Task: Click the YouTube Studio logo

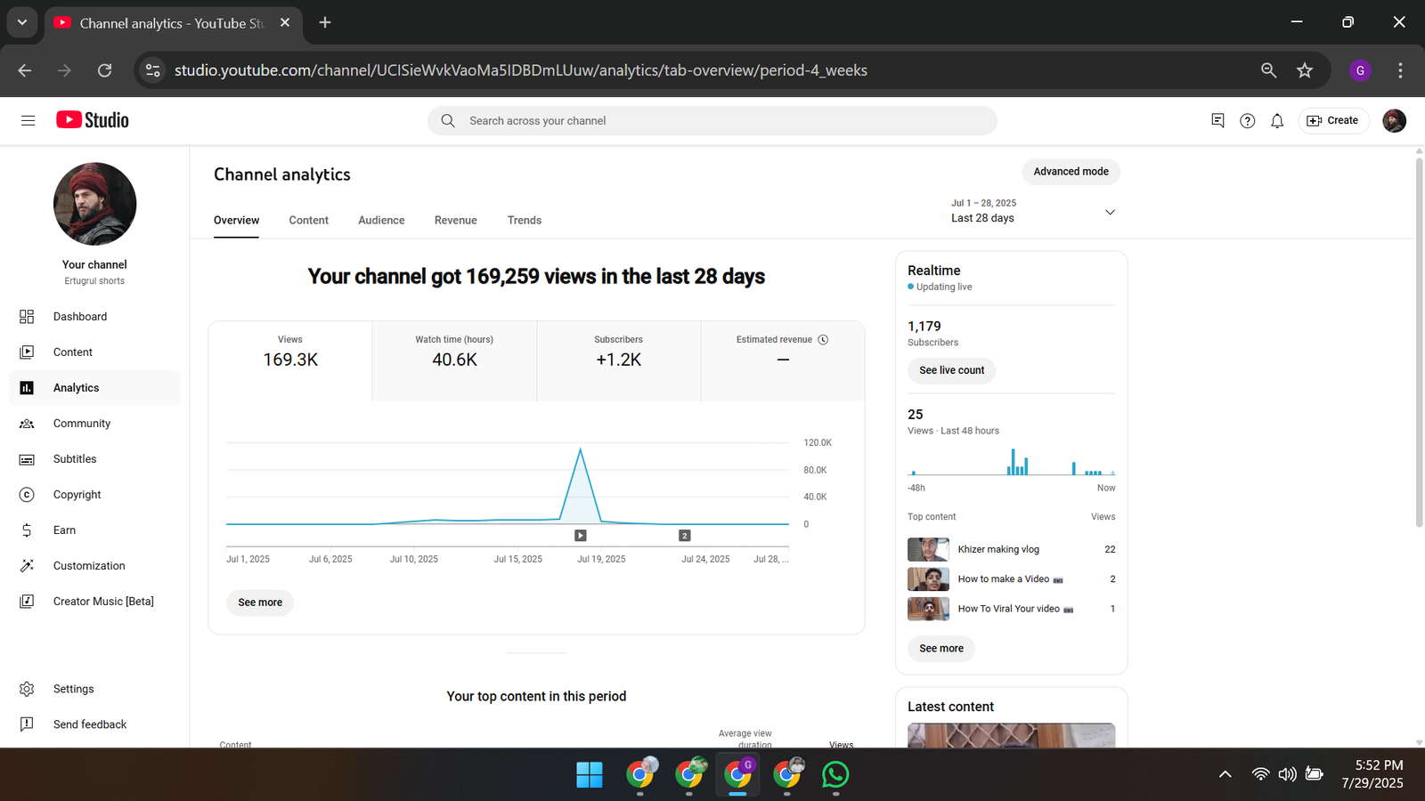Action: (93, 120)
